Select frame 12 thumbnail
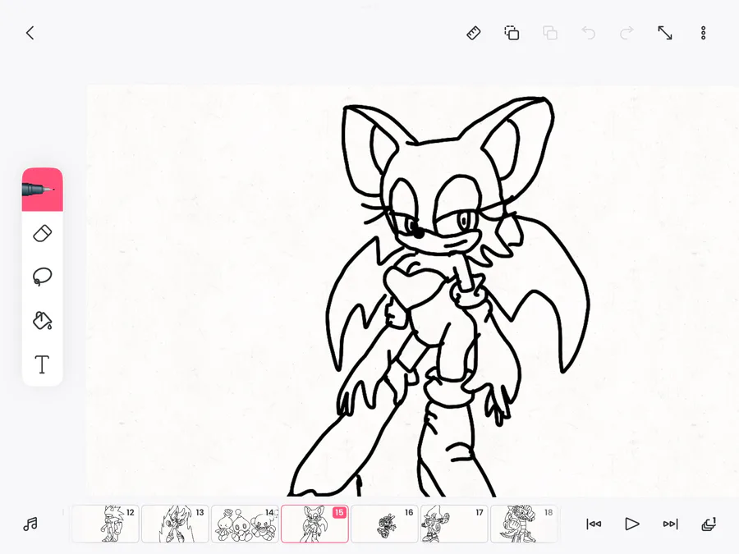739x554 pixels. pos(105,524)
